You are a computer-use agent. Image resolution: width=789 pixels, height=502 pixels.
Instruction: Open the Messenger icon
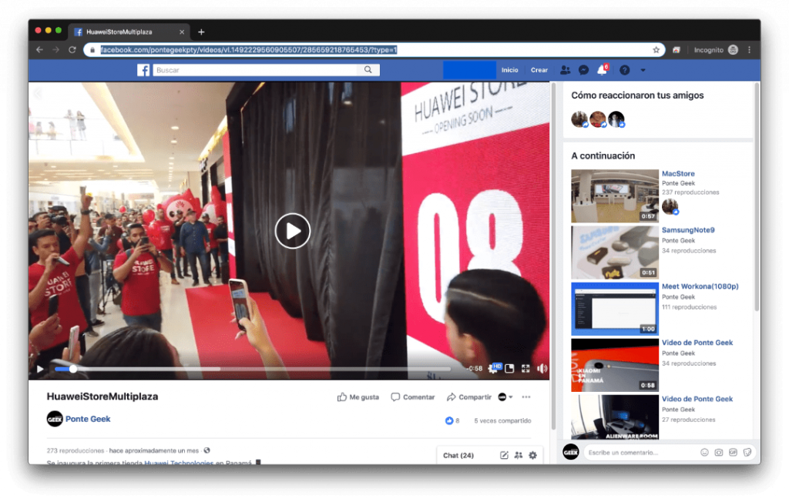coord(584,70)
